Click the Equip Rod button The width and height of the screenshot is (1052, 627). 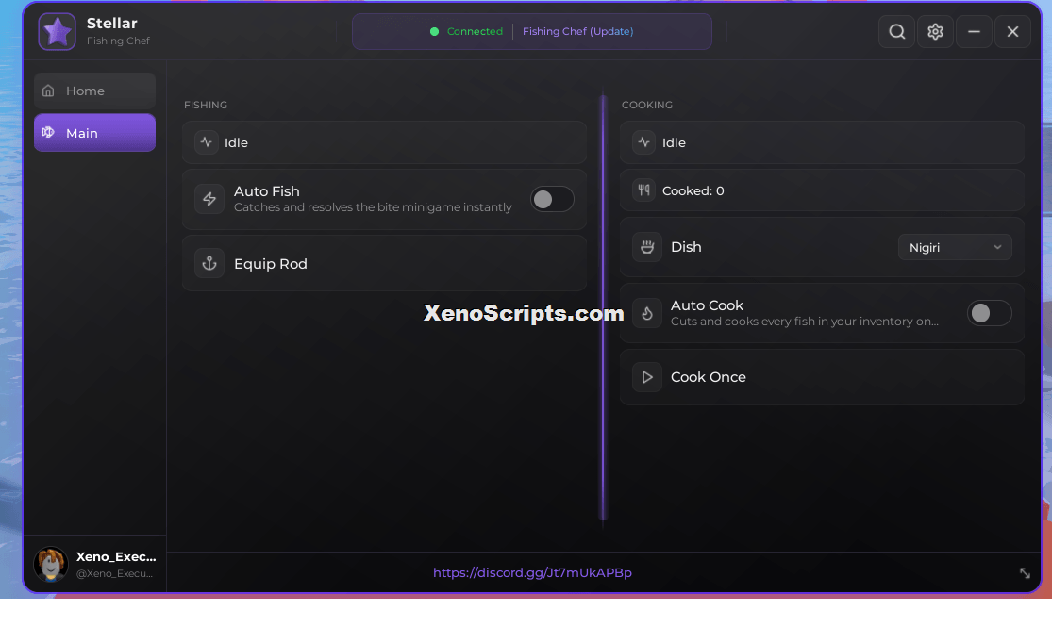pos(384,264)
